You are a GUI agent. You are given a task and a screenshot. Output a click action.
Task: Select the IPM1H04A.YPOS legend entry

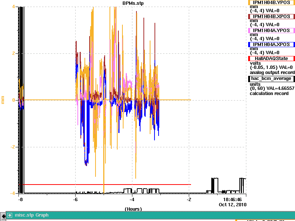point(271,31)
